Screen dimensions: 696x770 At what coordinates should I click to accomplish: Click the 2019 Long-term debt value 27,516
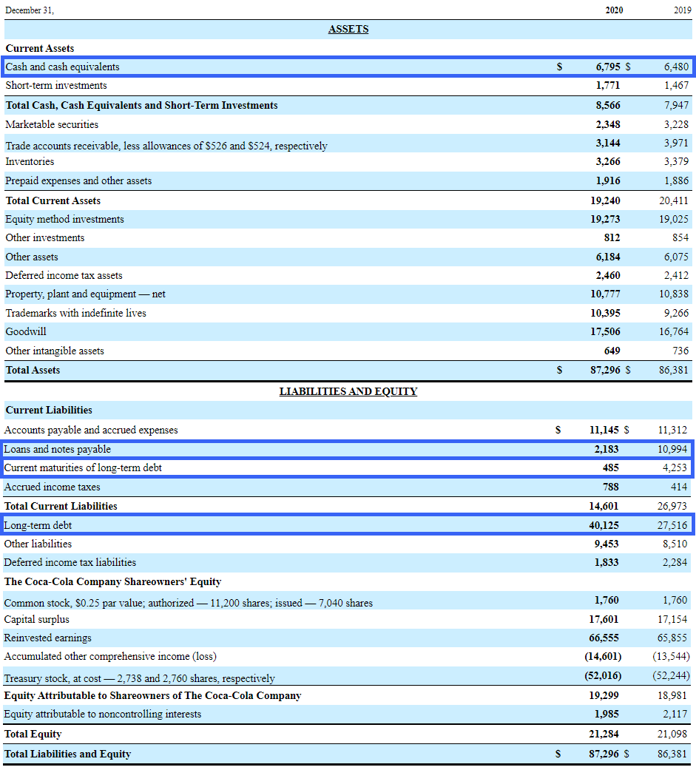671,525
